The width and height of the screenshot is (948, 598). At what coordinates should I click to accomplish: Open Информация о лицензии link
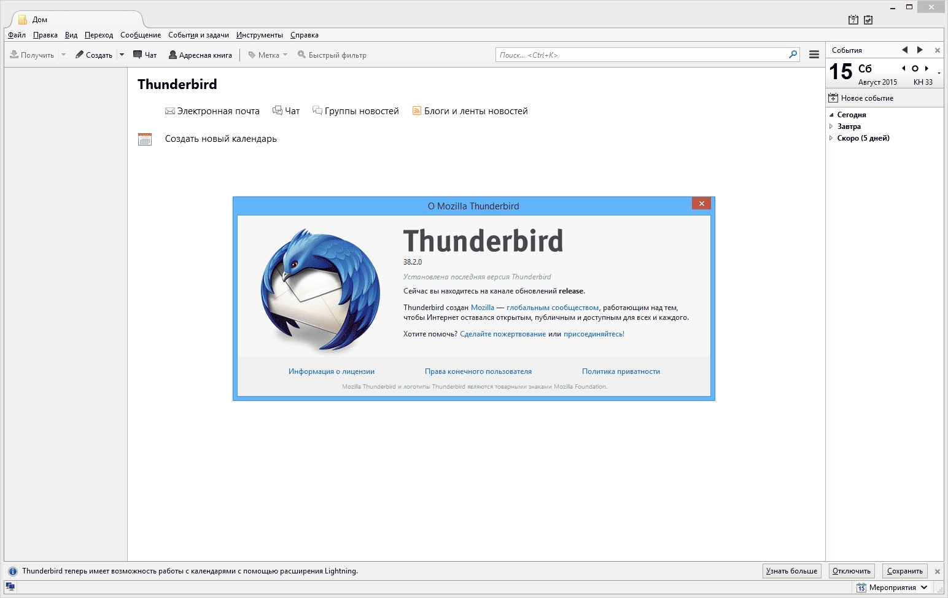(x=332, y=371)
